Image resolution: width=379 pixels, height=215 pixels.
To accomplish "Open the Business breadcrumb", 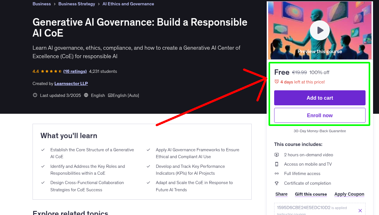I will (x=41, y=4).
